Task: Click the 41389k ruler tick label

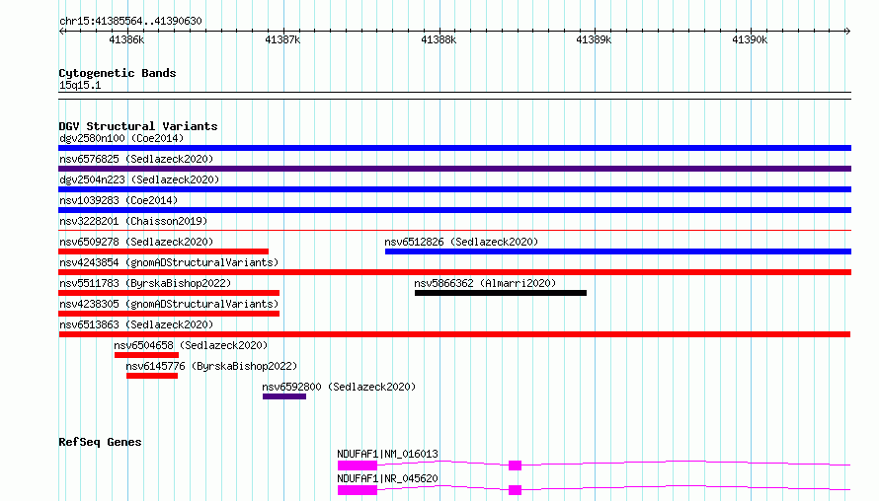Action: 594,39
